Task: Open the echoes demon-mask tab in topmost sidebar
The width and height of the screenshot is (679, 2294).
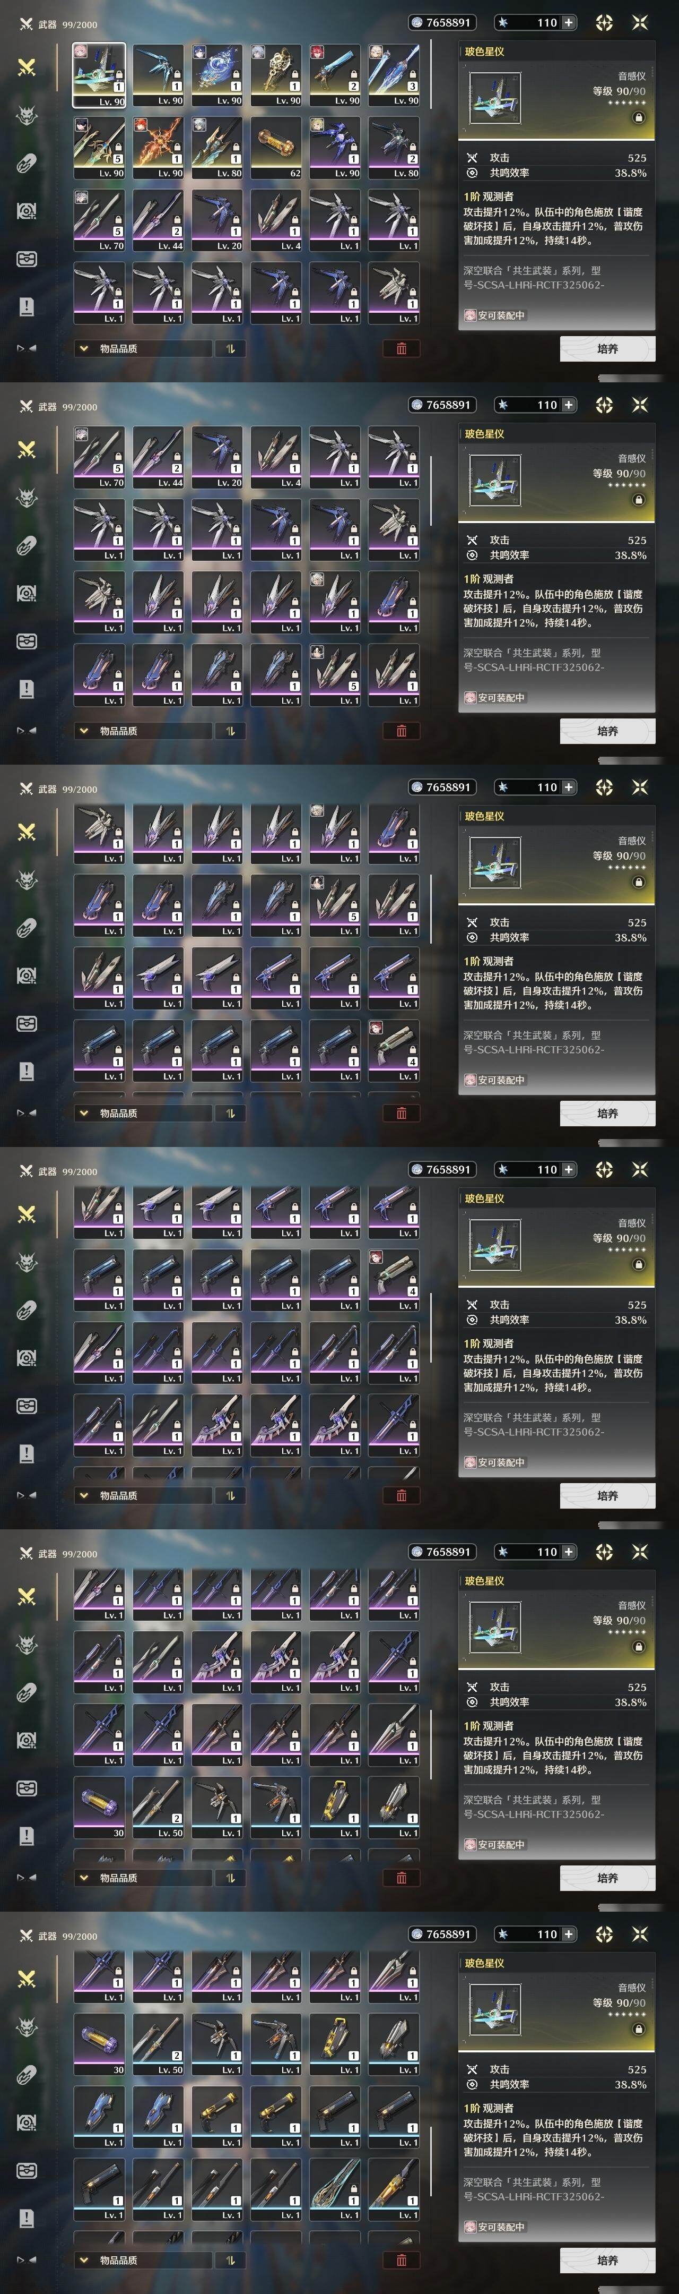Action: pyautogui.click(x=27, y=115)
